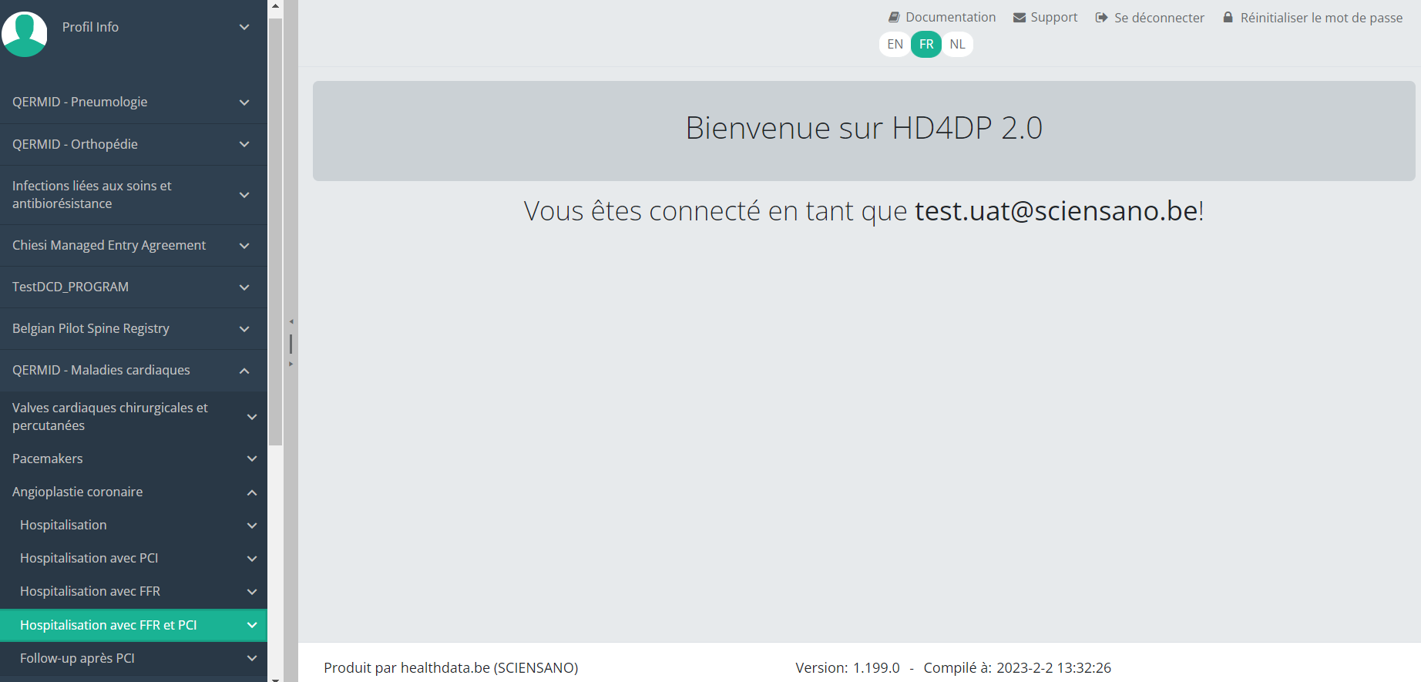Switch language to EN
The width and height of the screenshot is (1421, 682).
[895, 44]
